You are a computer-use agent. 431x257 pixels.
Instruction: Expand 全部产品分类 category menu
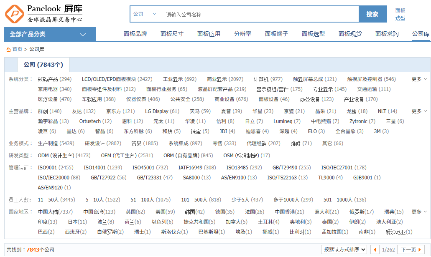50,34
